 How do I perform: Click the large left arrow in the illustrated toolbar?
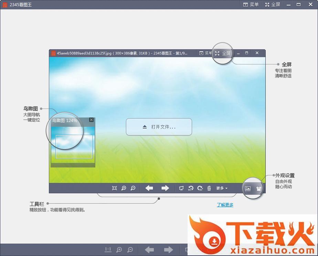pos(149,188)
